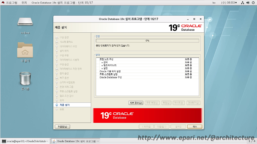
Task: Select the 복구 옵션 step in sidebar
Action: [64, 78]
